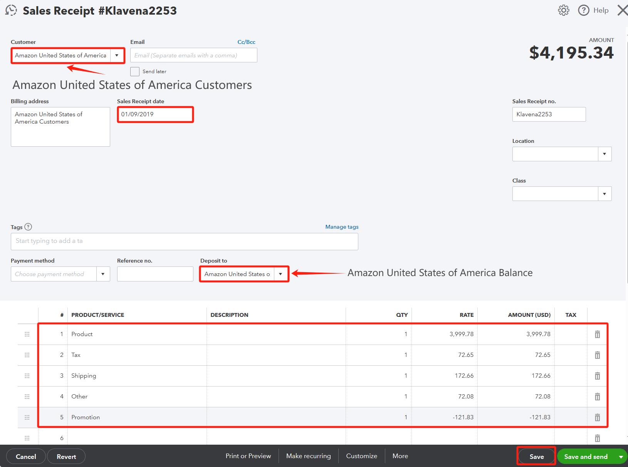Grab the drag handle on Product row
Screen dimensions: 628x467
coord(27,334)
